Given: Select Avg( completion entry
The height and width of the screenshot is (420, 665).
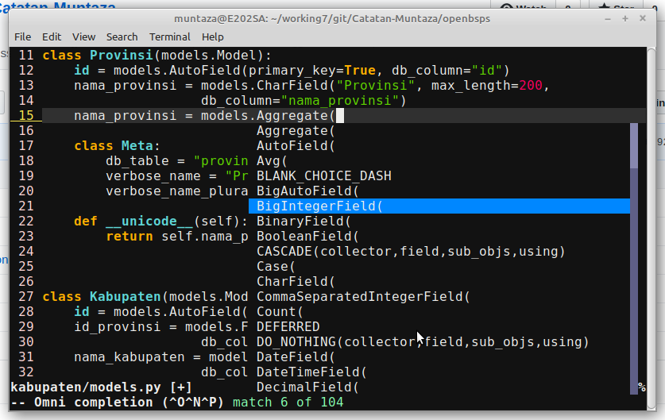Looking at the screenshot, I should pos(439,161).
